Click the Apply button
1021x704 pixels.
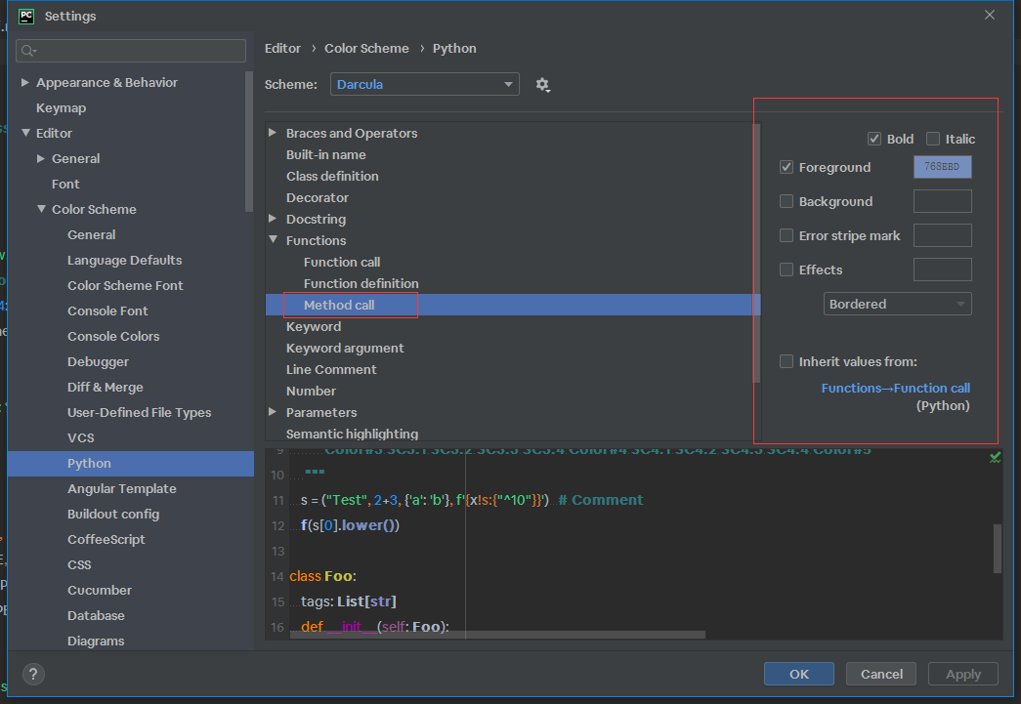pos(963,674)
